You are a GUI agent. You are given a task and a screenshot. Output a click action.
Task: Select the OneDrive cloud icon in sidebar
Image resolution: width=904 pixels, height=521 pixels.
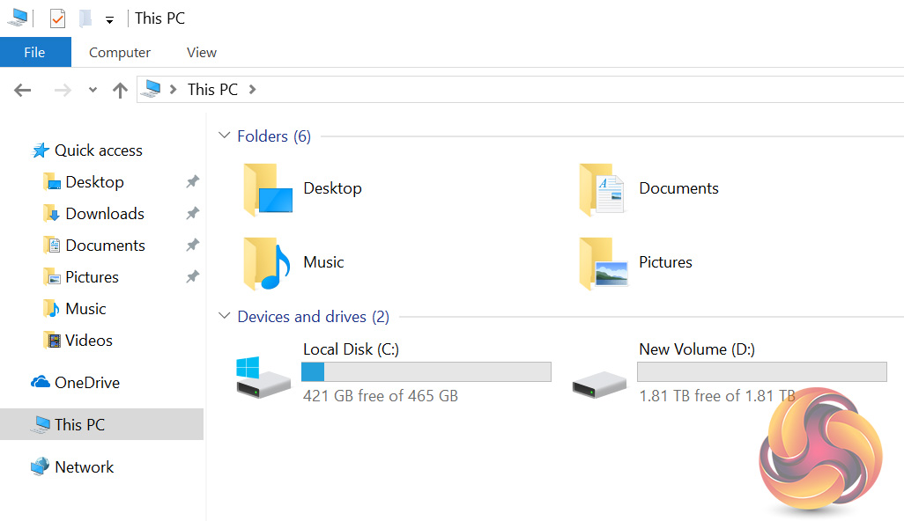[41, 383]
